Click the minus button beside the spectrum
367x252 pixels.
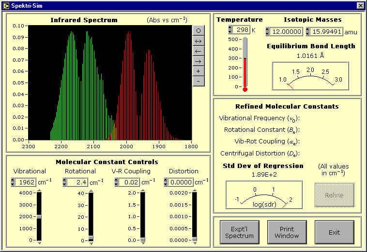point(198,81)
